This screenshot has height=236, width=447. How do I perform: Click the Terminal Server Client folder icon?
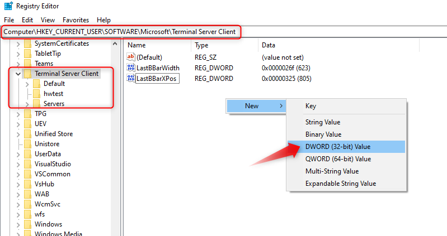(27, 74)
